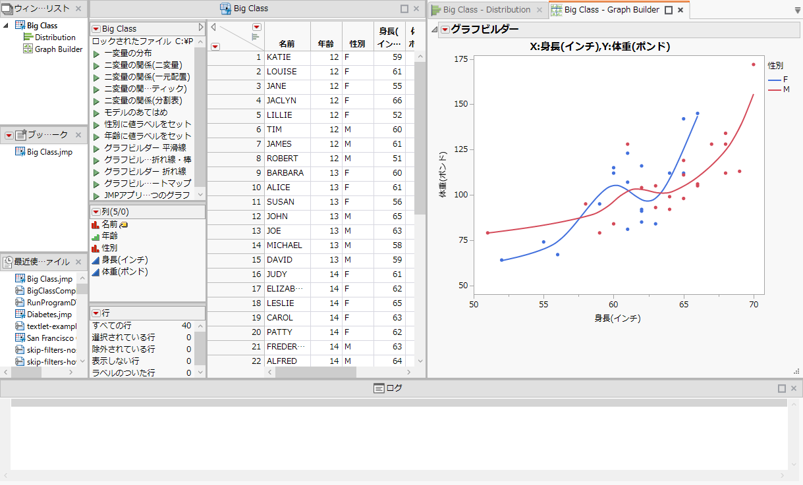Close the recent files panel
Viewport: 803px width, 485px height.
click(78, 262)
